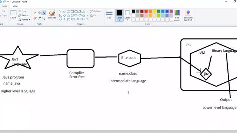Open the shape Outline dropdown
The height and width of the screenshot is (133, 237).
96,11
